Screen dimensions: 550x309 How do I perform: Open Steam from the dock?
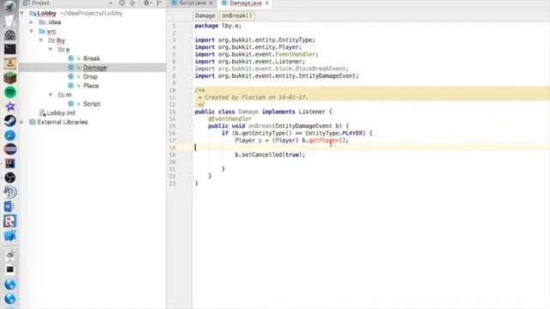point(9,121)
